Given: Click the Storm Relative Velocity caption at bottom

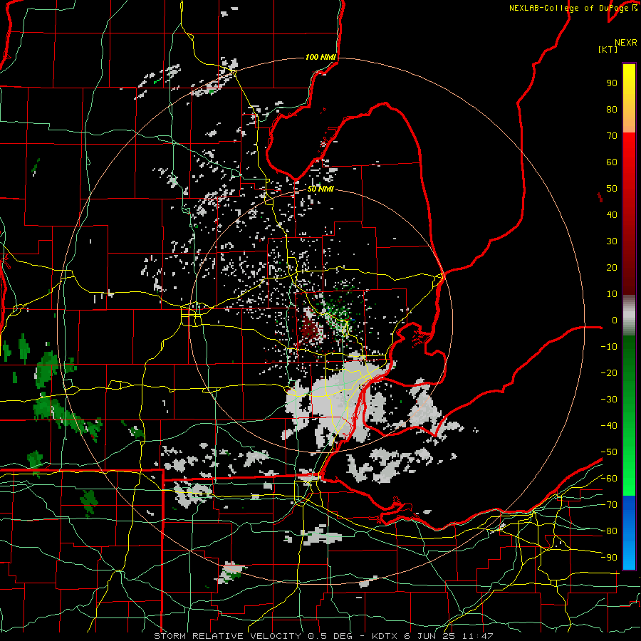Looking at the screenshot, I should (323, 636).
